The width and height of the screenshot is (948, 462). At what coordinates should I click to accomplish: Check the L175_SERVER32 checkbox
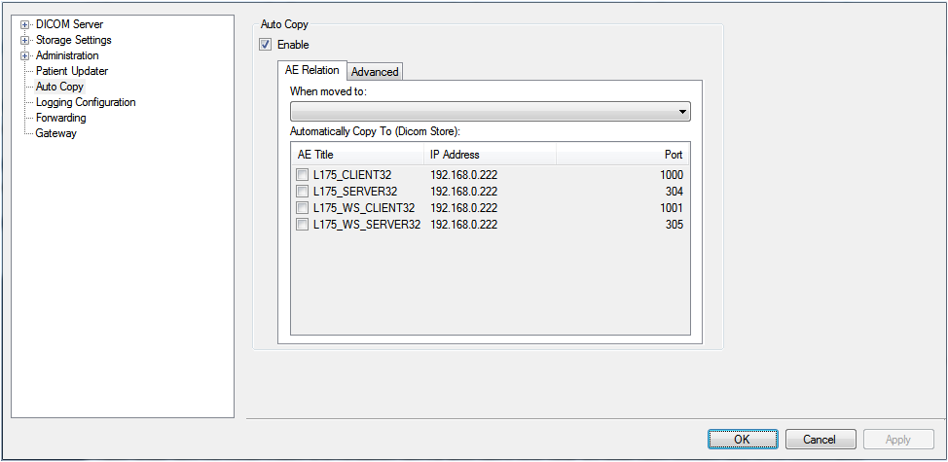302,192
